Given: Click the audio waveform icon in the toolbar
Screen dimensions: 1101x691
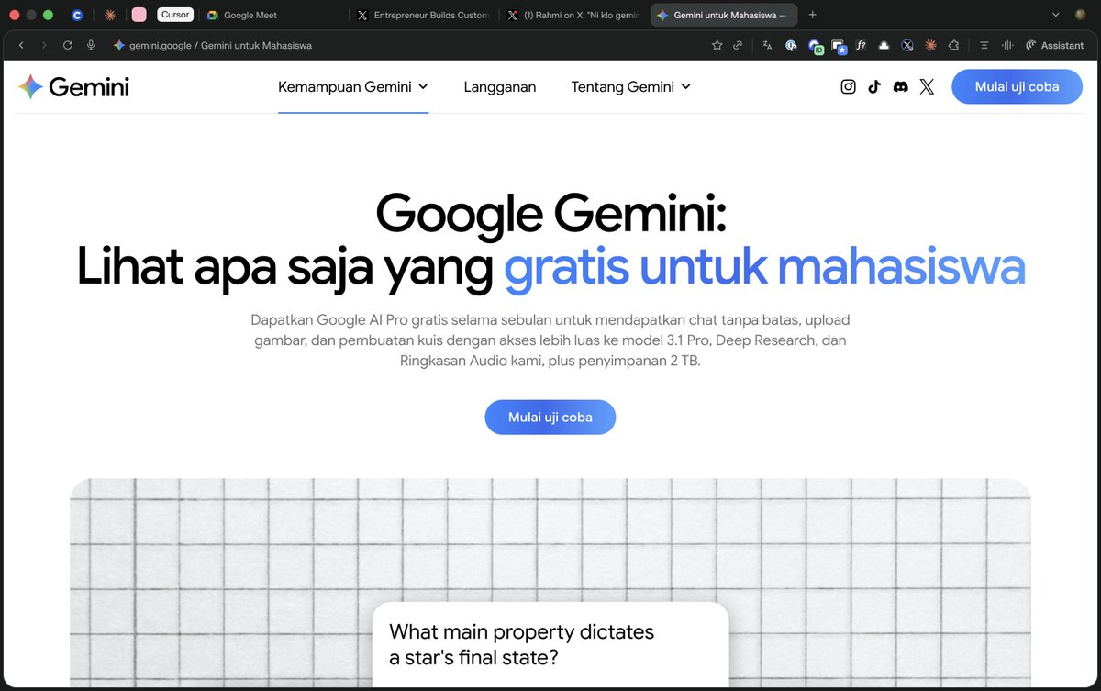Looking at the screenshot, I should [x=1006, y=45].
